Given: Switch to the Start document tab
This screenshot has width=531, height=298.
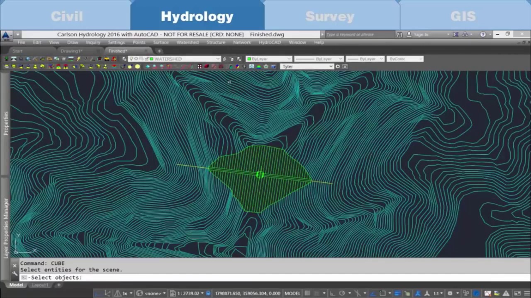Looking at the screenshot, I should 17,51.
